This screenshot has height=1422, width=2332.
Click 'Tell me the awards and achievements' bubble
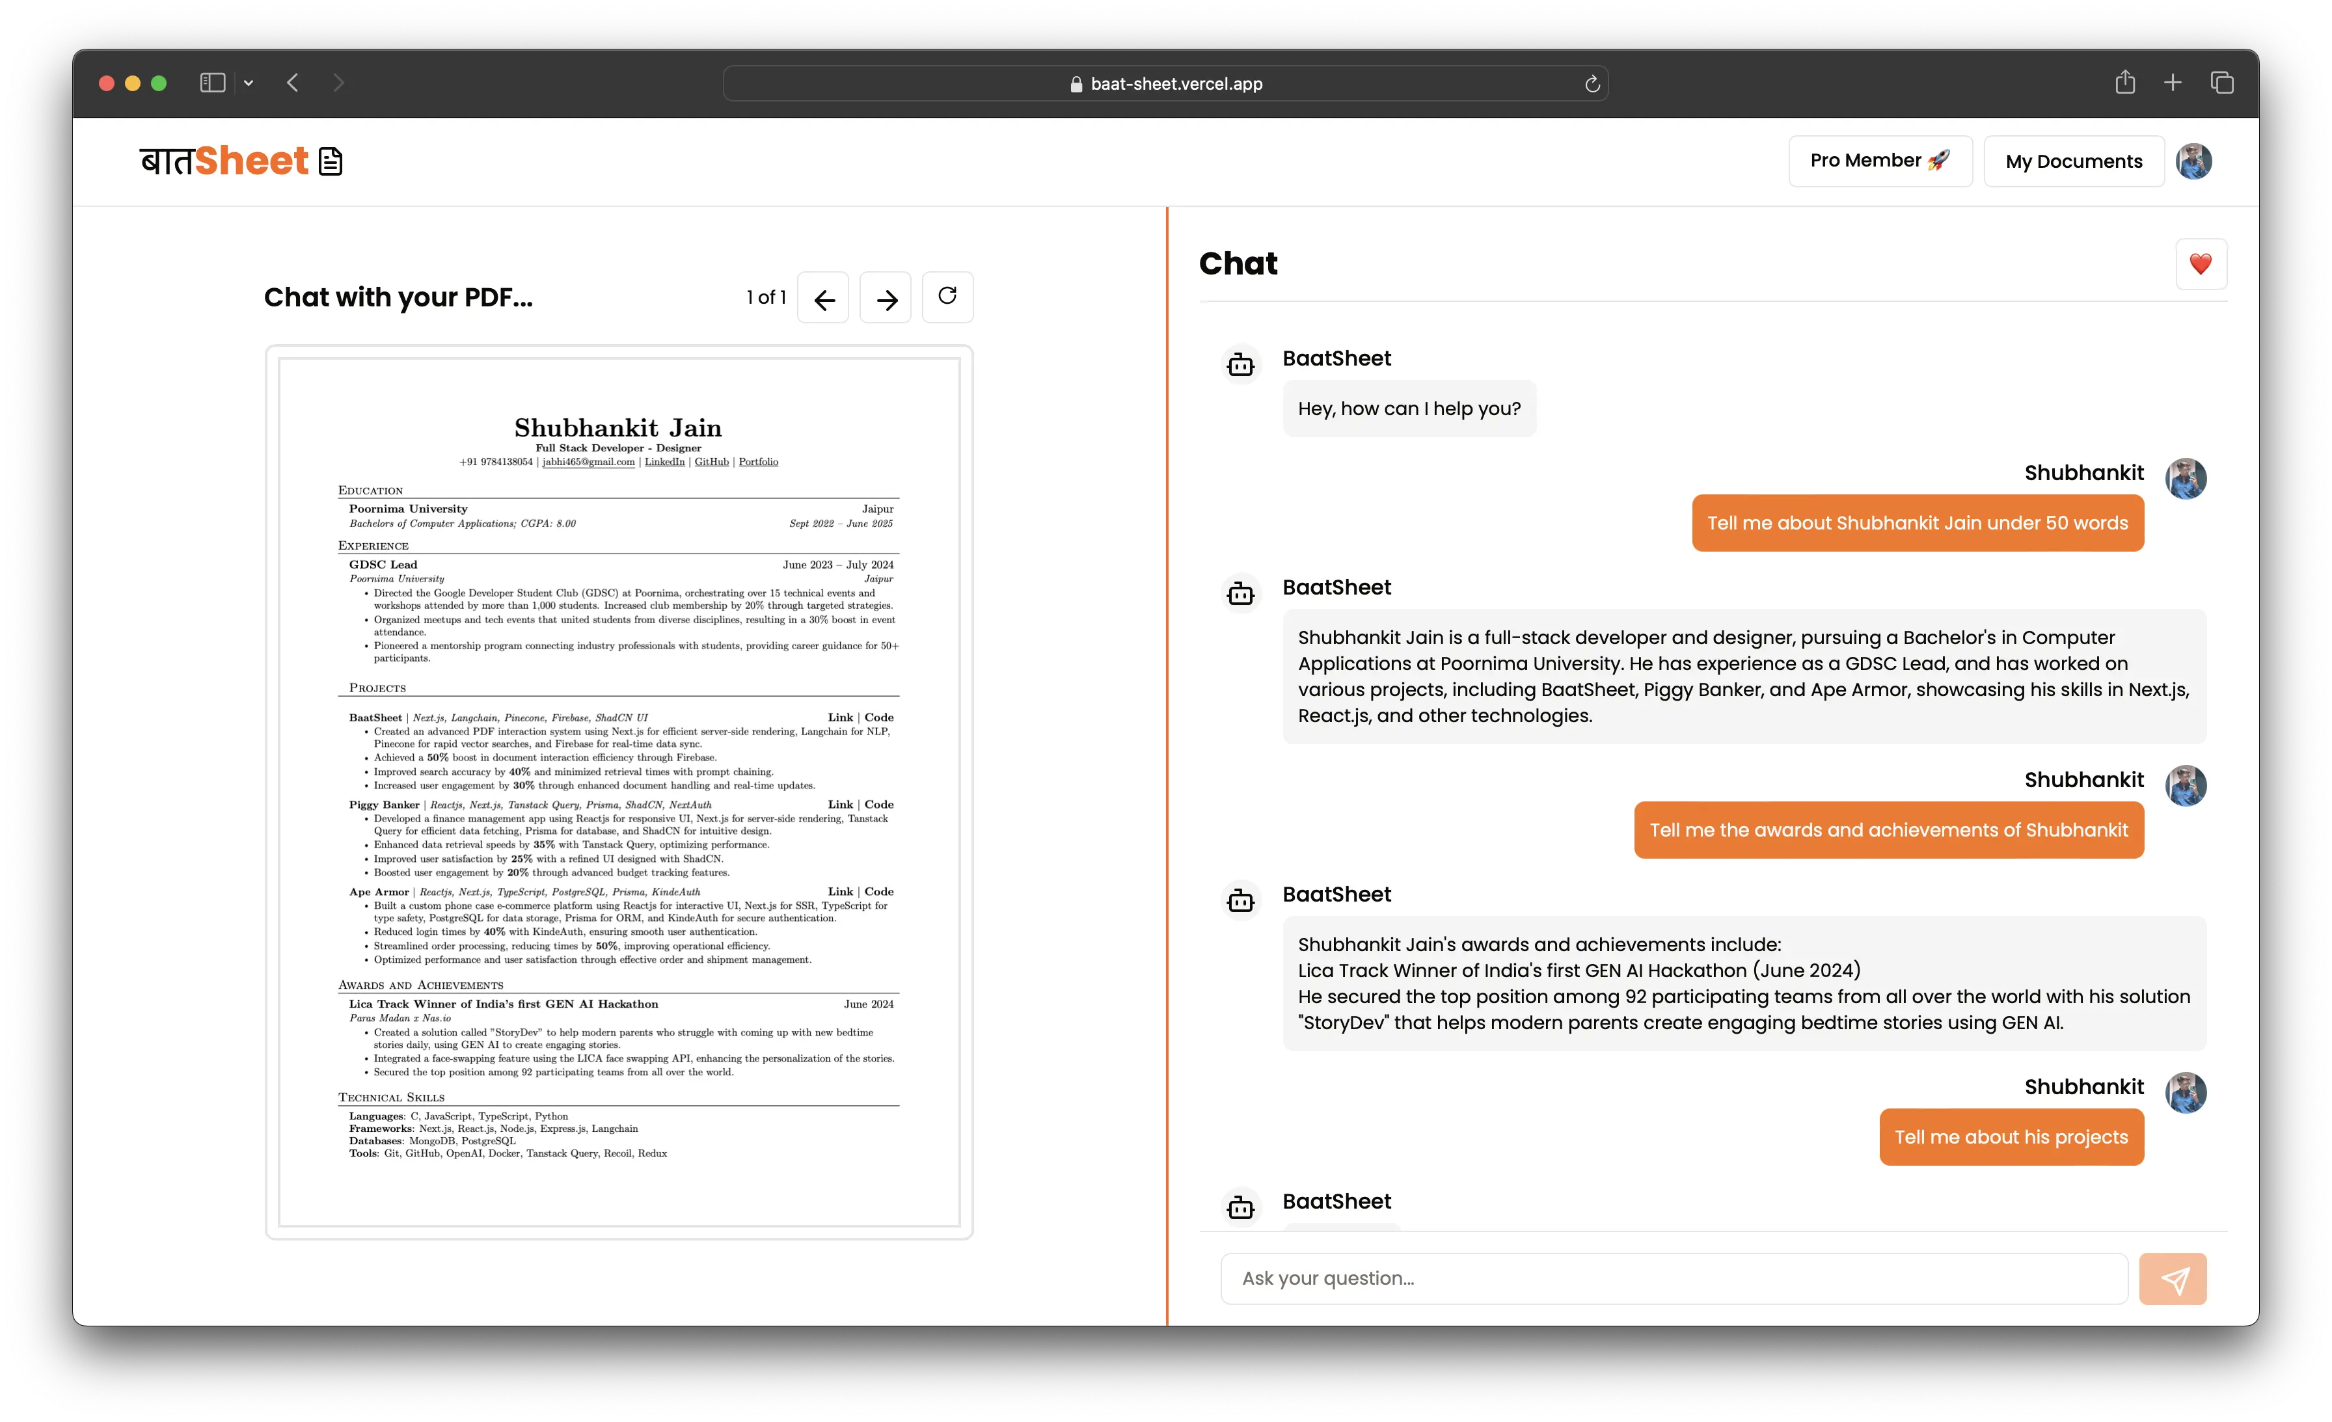[1889, 830]
